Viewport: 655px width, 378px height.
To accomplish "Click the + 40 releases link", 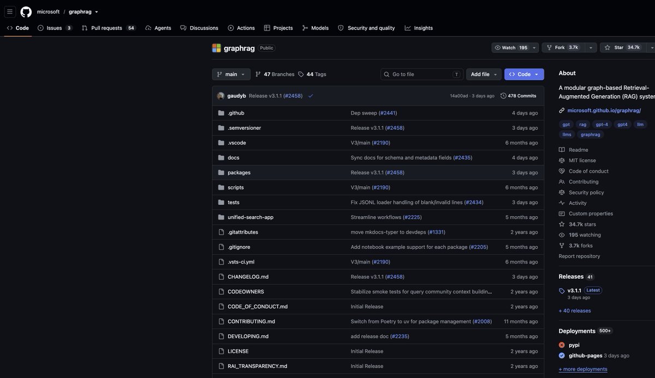I will 575,310.
